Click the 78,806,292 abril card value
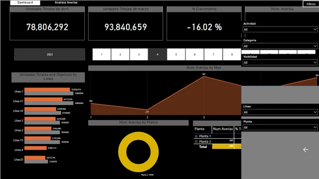The image size is (319, 179). coord(47,27)
